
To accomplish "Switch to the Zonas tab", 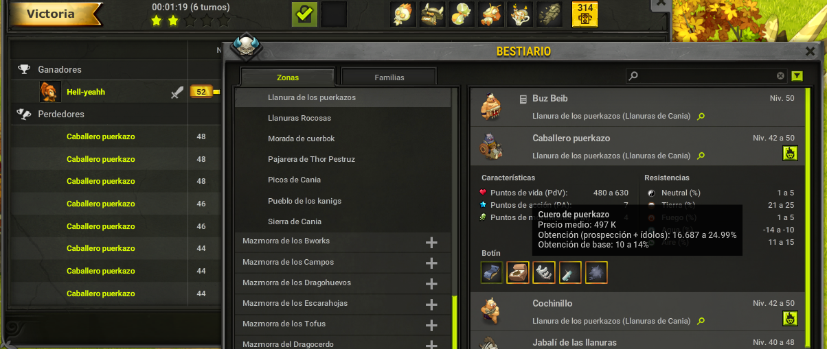I will pyautogui.click(x=288, y=77).
